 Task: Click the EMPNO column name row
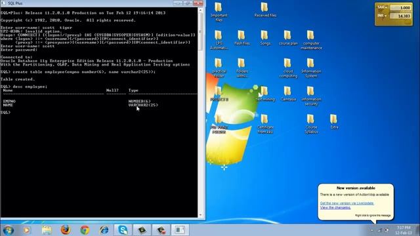[x=9, y=101]
